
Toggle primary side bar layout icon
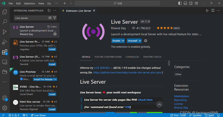pos(180,3)
